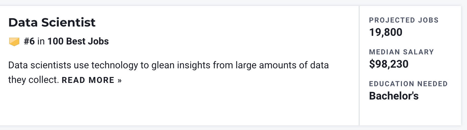Select the Bachelor's education value
Screen dimensions: 467x130
coord(394,96)
